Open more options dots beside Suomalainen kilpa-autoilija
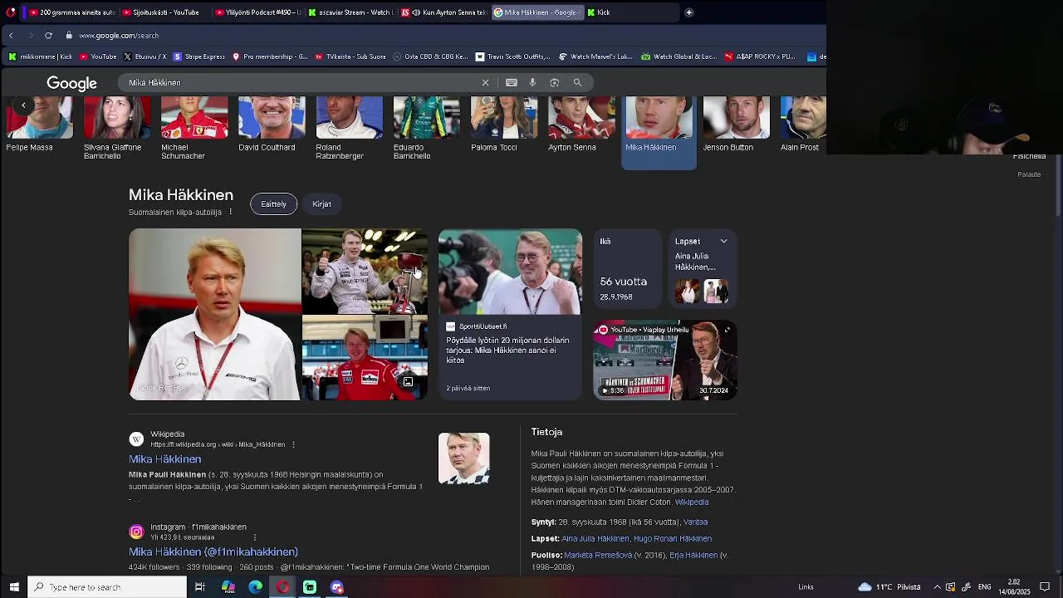 click(231, 213)
